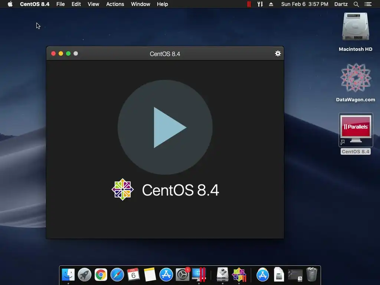
Task: Start the CentOS 8.4 virtual machine play button
Action: 165,127
